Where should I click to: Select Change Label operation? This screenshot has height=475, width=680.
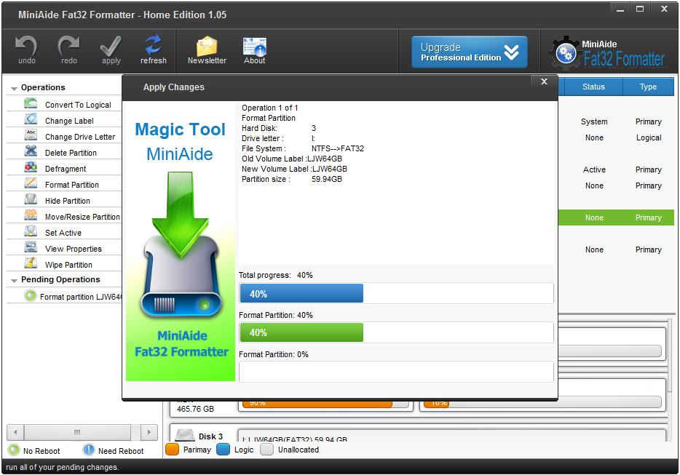coord(69,121)
